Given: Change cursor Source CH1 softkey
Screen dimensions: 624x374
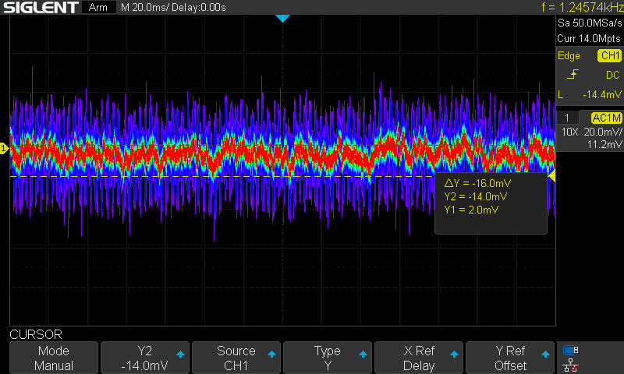Looking at the screenshot, I should [x=236, y=358].
